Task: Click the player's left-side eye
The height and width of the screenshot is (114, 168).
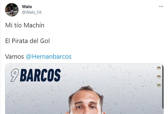Action: 79,107
